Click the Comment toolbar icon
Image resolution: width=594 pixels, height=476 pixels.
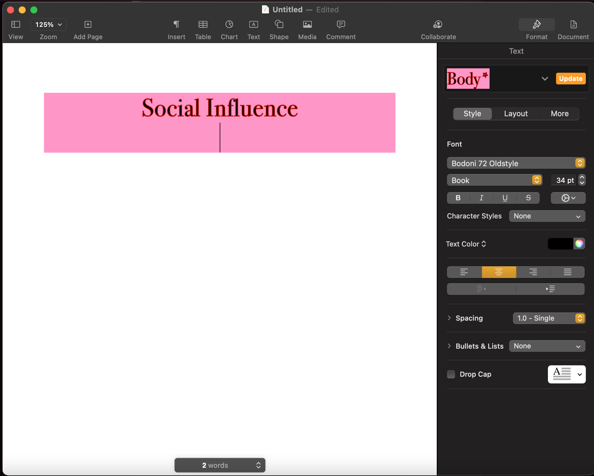[x=340, y=25]
